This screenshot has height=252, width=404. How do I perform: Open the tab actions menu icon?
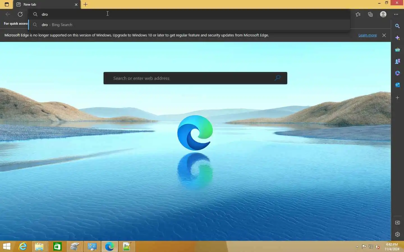pyautogui.click(x=7, y=4)
